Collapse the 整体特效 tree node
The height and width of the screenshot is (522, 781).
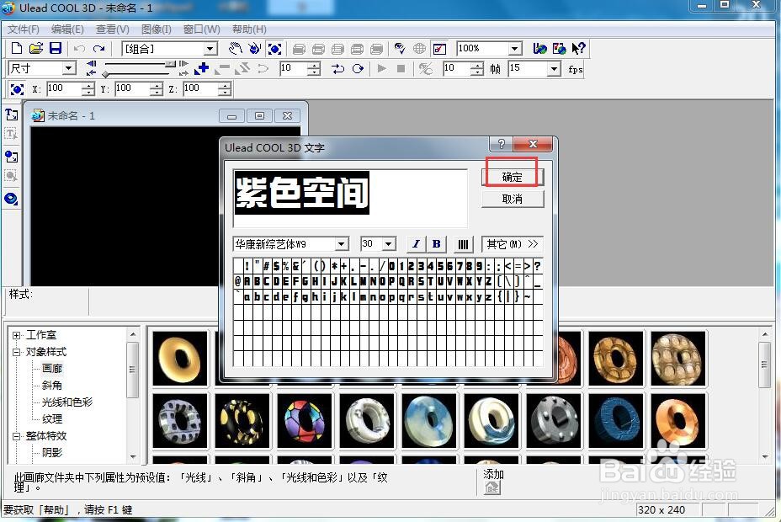(x=17, y=436)
